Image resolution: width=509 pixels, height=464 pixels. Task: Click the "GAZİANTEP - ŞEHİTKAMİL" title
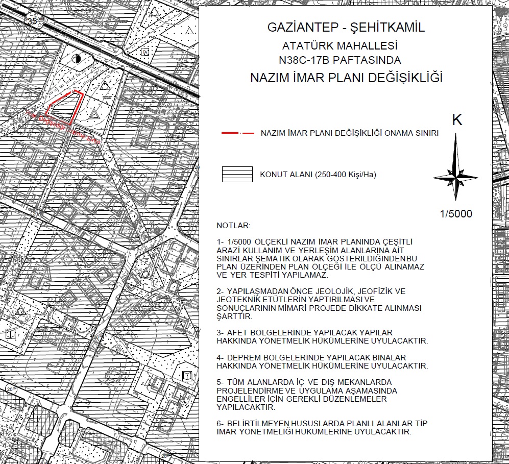point(346,27)
